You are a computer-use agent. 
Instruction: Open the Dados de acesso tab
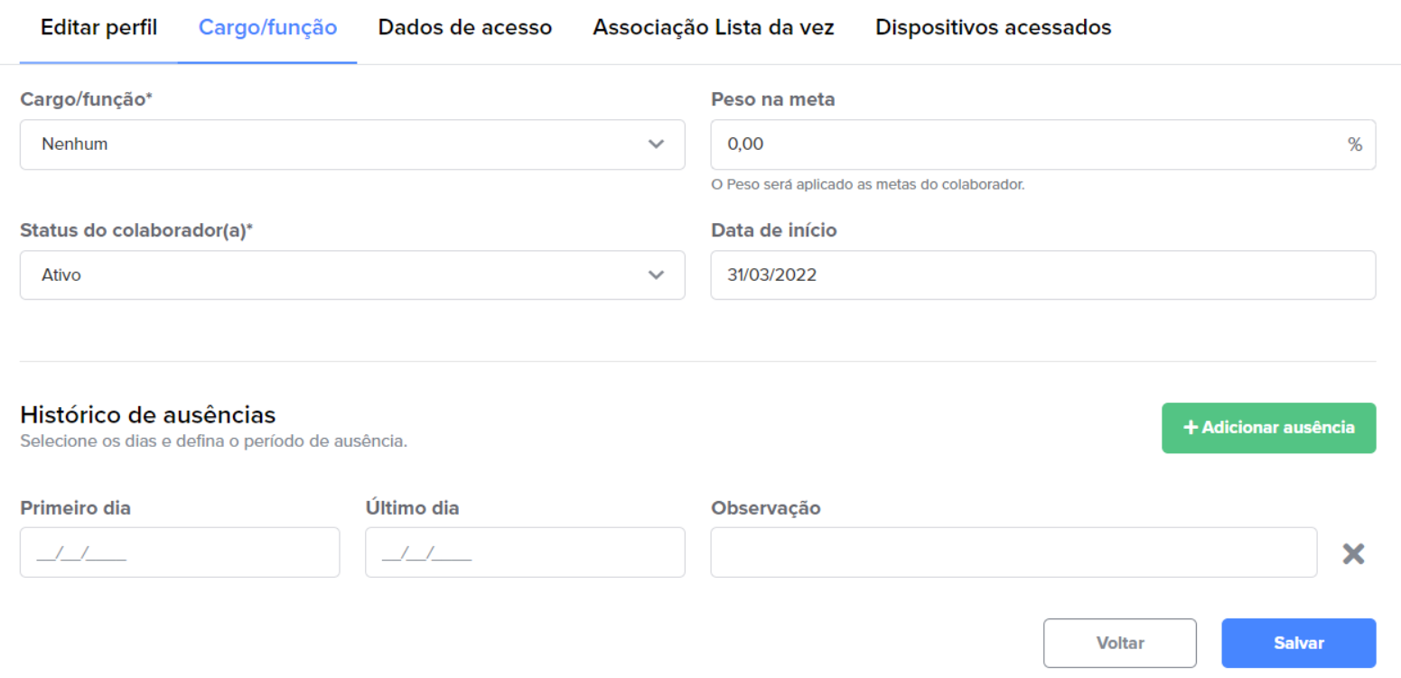click(465, 28)
